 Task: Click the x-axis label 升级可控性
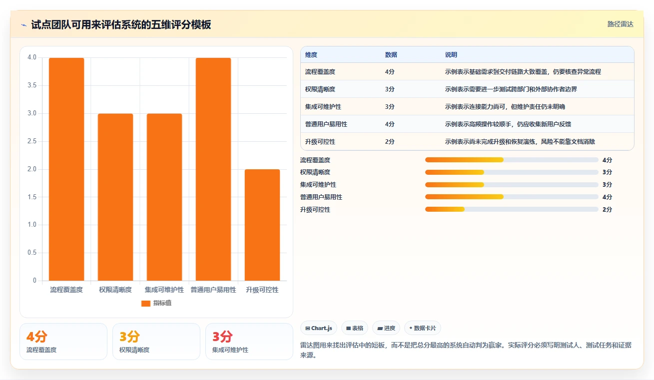[262, 290]
